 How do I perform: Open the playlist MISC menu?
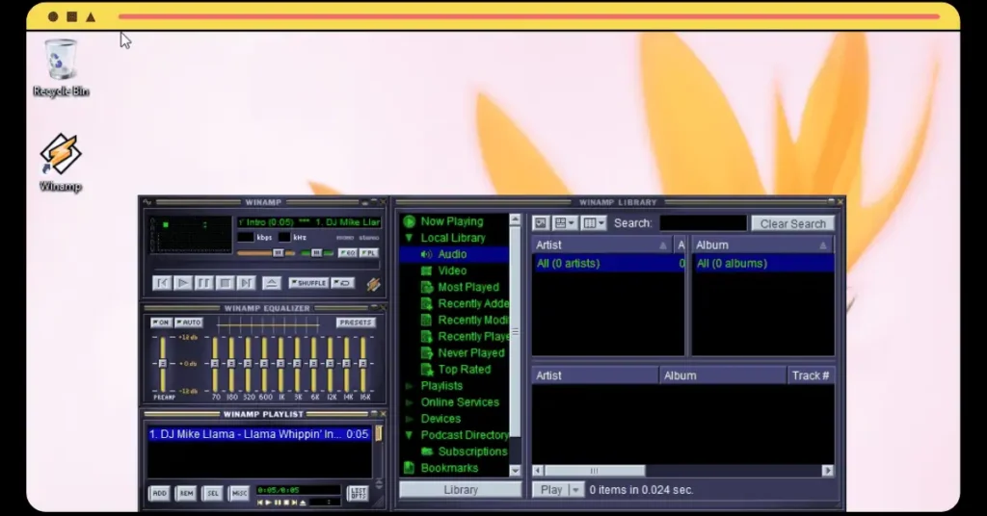point(239,493)
